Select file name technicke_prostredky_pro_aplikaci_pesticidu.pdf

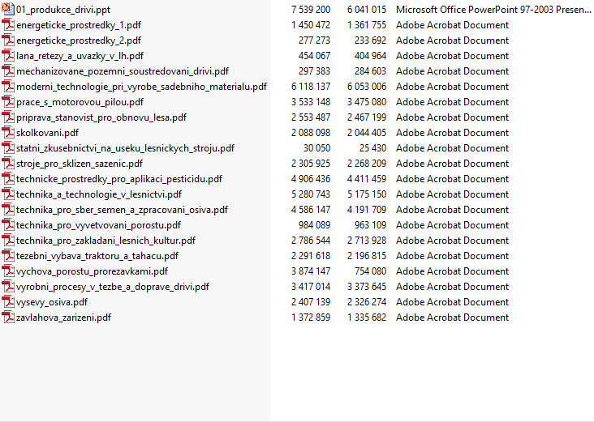pos(119,179)
